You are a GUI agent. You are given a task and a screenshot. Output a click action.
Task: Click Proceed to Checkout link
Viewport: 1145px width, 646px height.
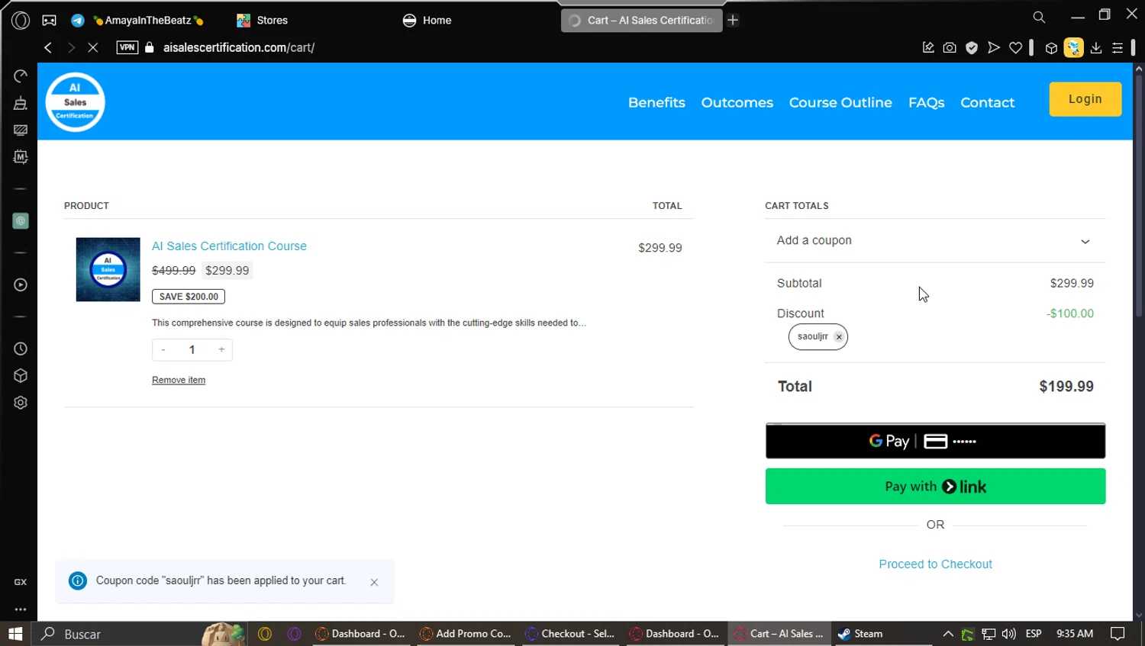tap(935, 564)
